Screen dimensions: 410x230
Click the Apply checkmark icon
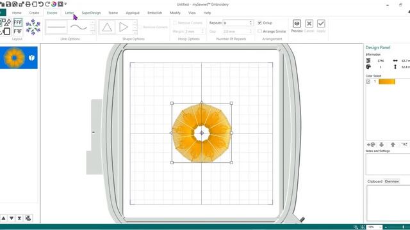[321, 24]
